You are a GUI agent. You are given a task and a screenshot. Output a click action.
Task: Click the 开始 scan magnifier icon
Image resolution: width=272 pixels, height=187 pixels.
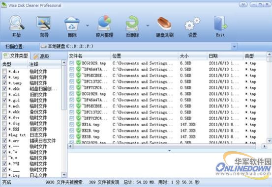(x=17, y=23)
